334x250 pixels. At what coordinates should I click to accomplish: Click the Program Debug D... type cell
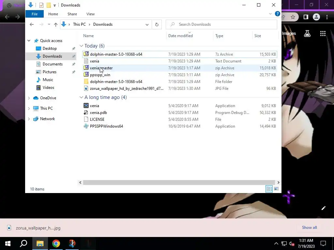(232, 113)
